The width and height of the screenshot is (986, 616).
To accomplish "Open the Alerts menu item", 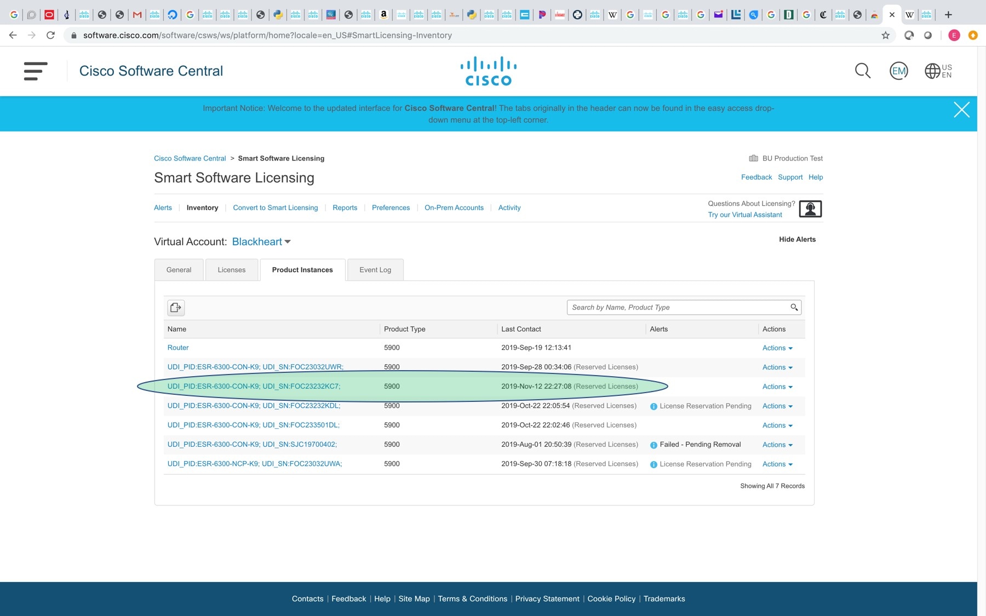I will click(x=163, y=208).
